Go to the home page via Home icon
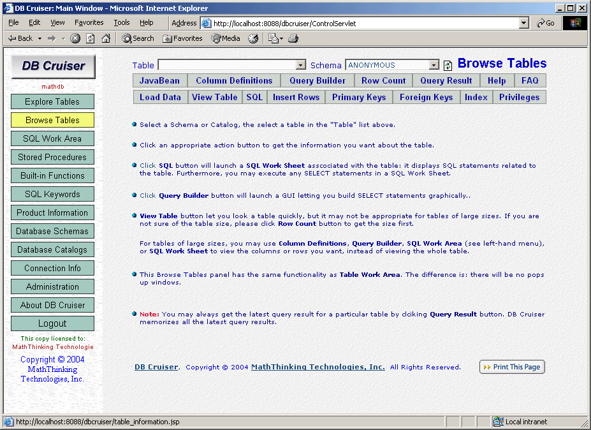The image size is (591, 430). tap(106, 38)
